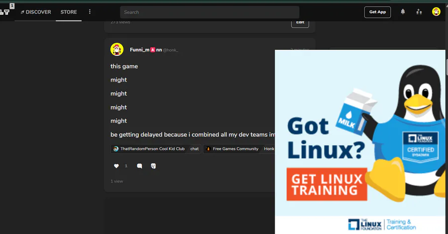Like the post with heart icon
Screen dimensions: 448x234
point(116,166)
